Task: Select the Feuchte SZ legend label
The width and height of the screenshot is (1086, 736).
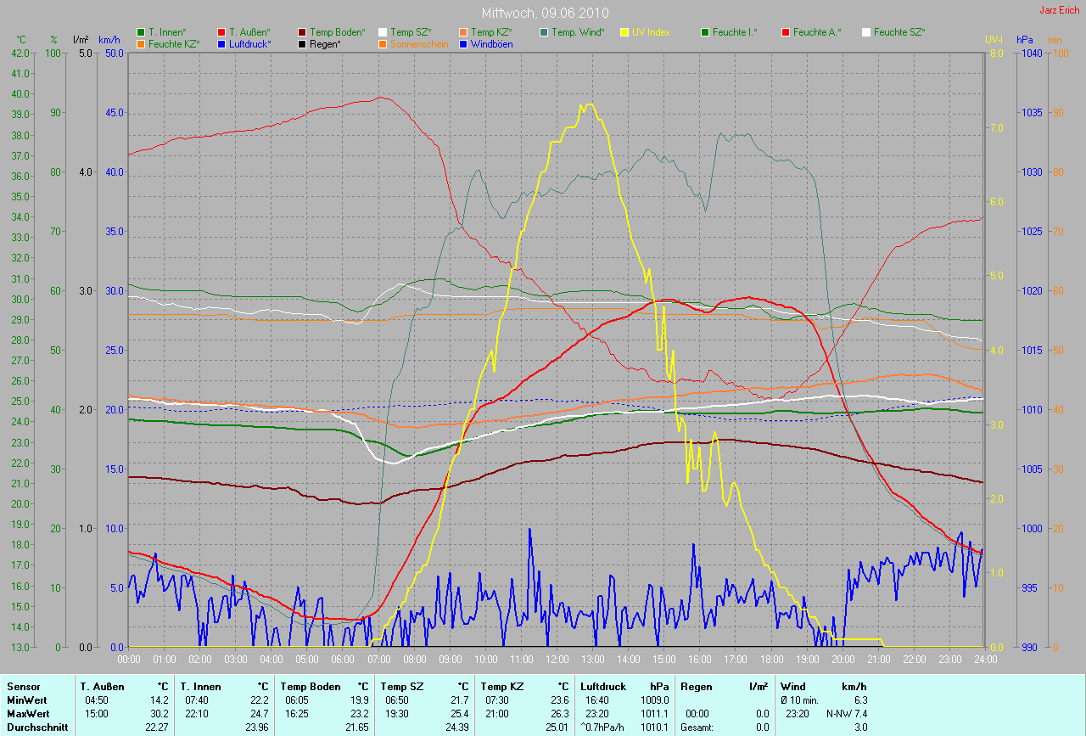Action: (899, 32)
